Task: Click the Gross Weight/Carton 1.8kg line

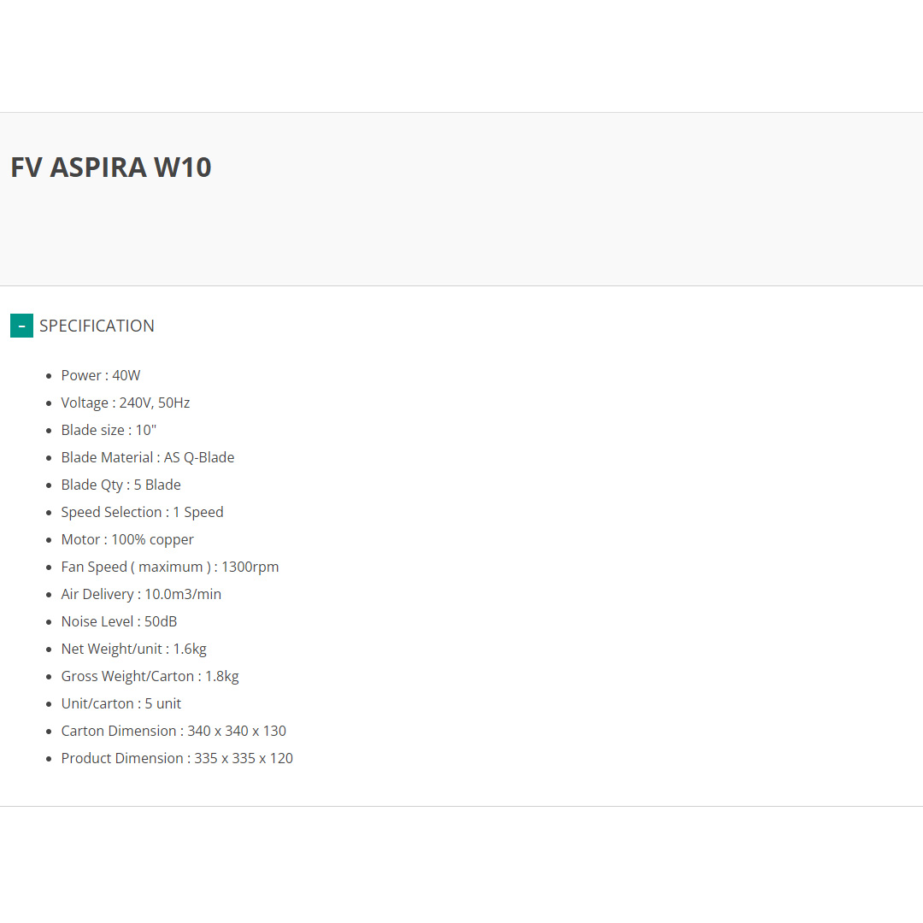Action: [150, 676]
